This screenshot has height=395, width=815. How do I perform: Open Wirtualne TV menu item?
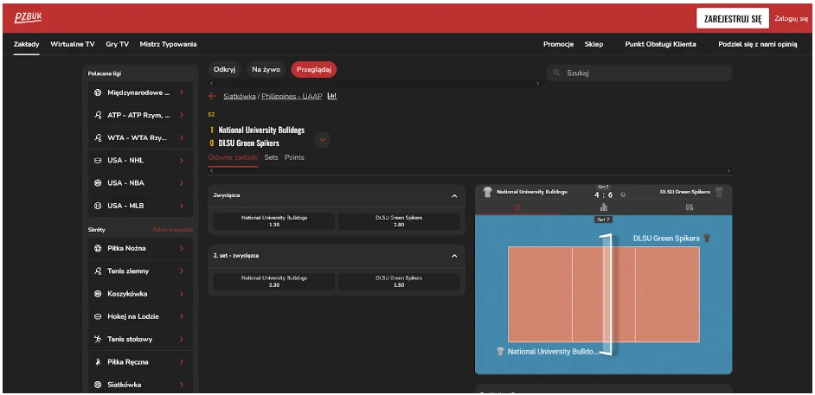pos(73,44)
